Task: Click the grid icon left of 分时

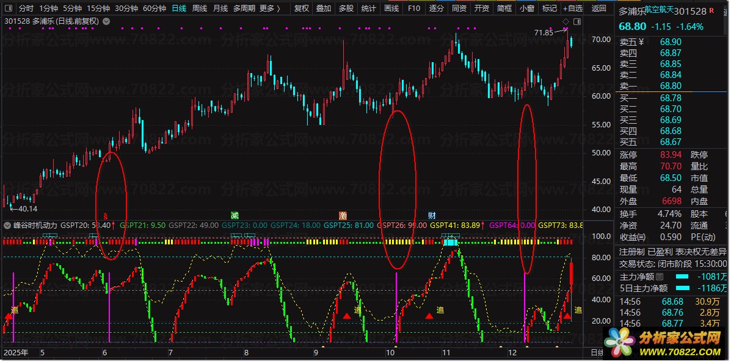Action: [8, 9]
